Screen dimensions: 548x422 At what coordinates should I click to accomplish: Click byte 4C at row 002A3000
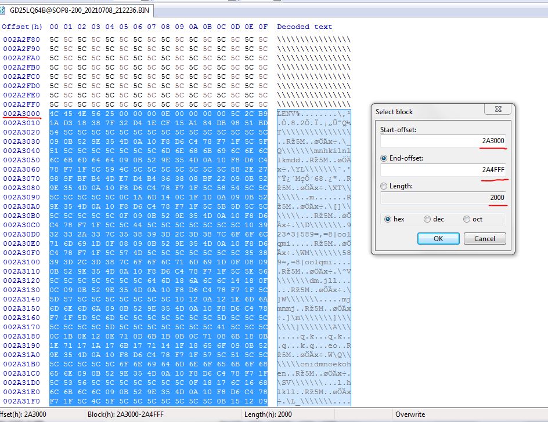point(54,114)
